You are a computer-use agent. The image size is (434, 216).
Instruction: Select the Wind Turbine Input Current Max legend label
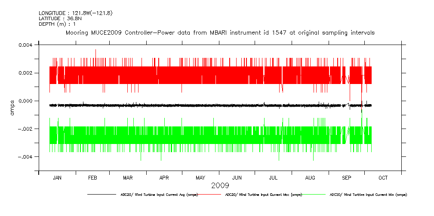pyautogui.click(x=264, y=195)
